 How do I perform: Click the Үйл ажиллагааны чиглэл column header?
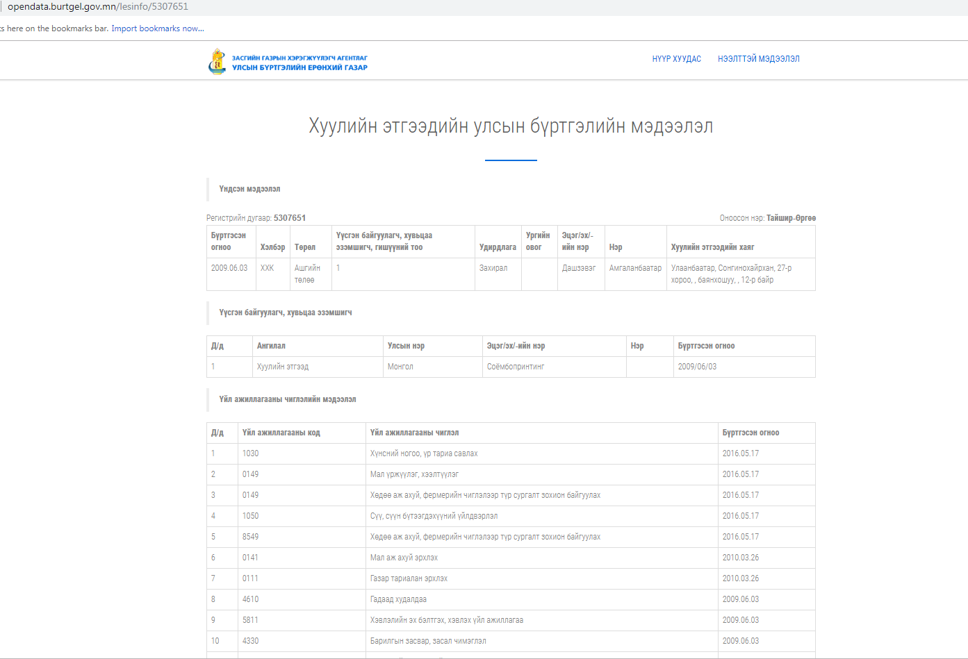click(x=414, y=433)
